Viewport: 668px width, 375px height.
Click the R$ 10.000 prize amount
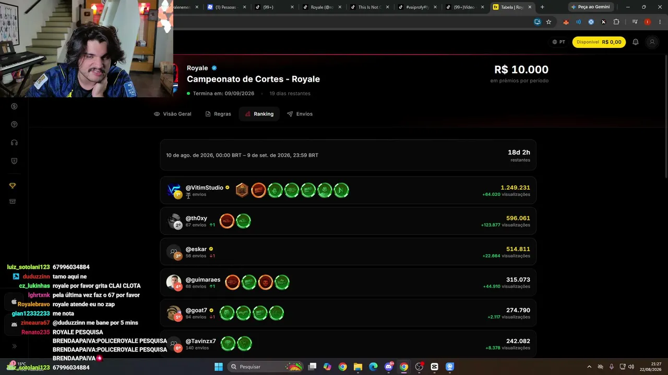point(521,70)
